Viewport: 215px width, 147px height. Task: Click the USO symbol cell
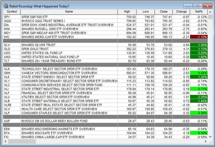click(12, 53)
